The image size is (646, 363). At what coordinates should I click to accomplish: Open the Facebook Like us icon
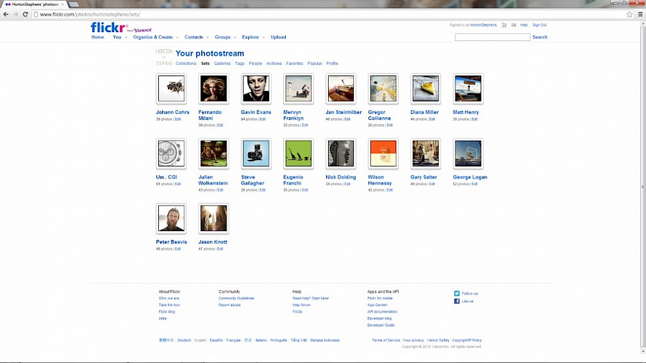tap(456, 302)
